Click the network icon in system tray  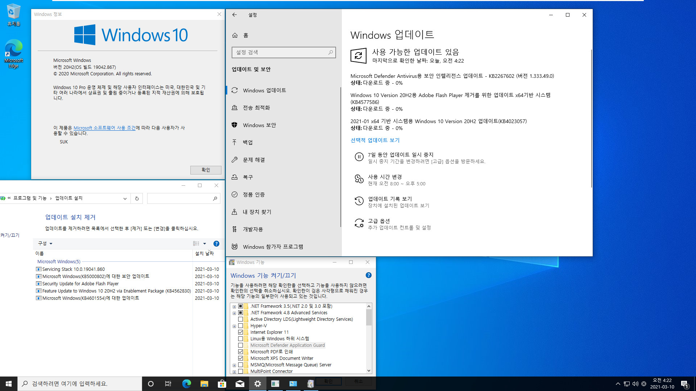[x=626, y=384]
